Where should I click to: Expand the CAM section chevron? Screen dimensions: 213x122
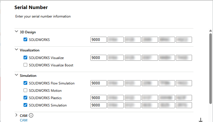point(16,115)
